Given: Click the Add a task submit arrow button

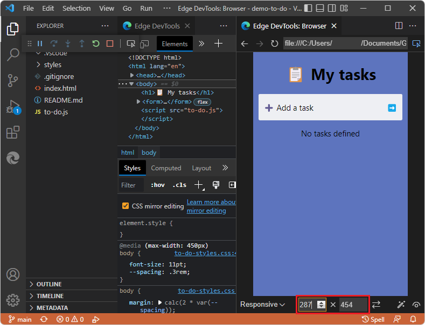Looking at the screenshot, I should pos(392,108).
